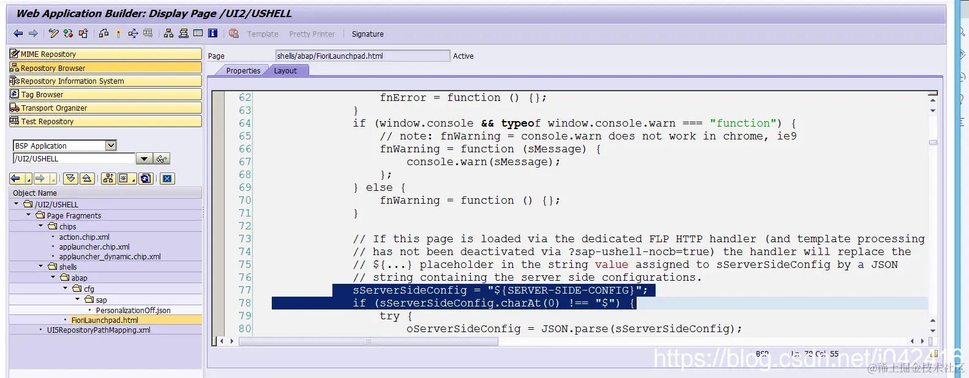Image resolution: width=969 pixels, height=378 pixels.
Task: Click the Forward arrow in the main toolbar
Action: [33, 34]
